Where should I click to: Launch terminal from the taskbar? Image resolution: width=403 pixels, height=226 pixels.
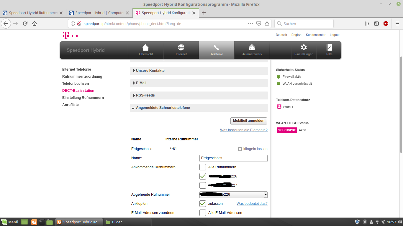(42, 222)
